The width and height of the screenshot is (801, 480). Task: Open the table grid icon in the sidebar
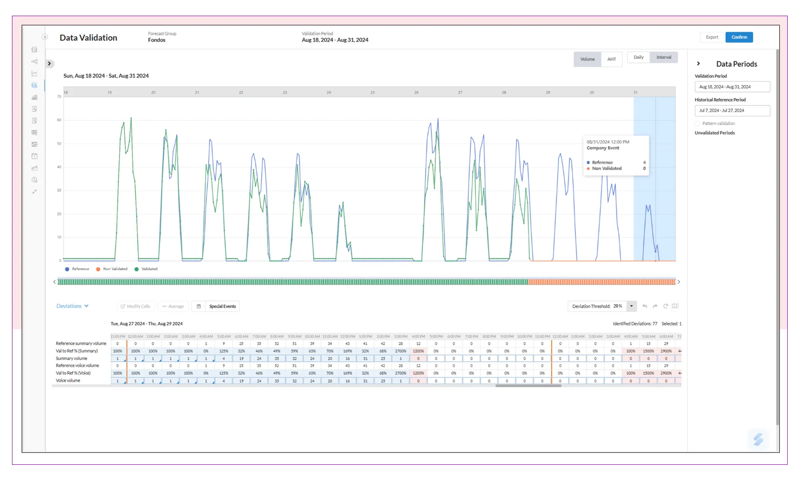(34, 132)
